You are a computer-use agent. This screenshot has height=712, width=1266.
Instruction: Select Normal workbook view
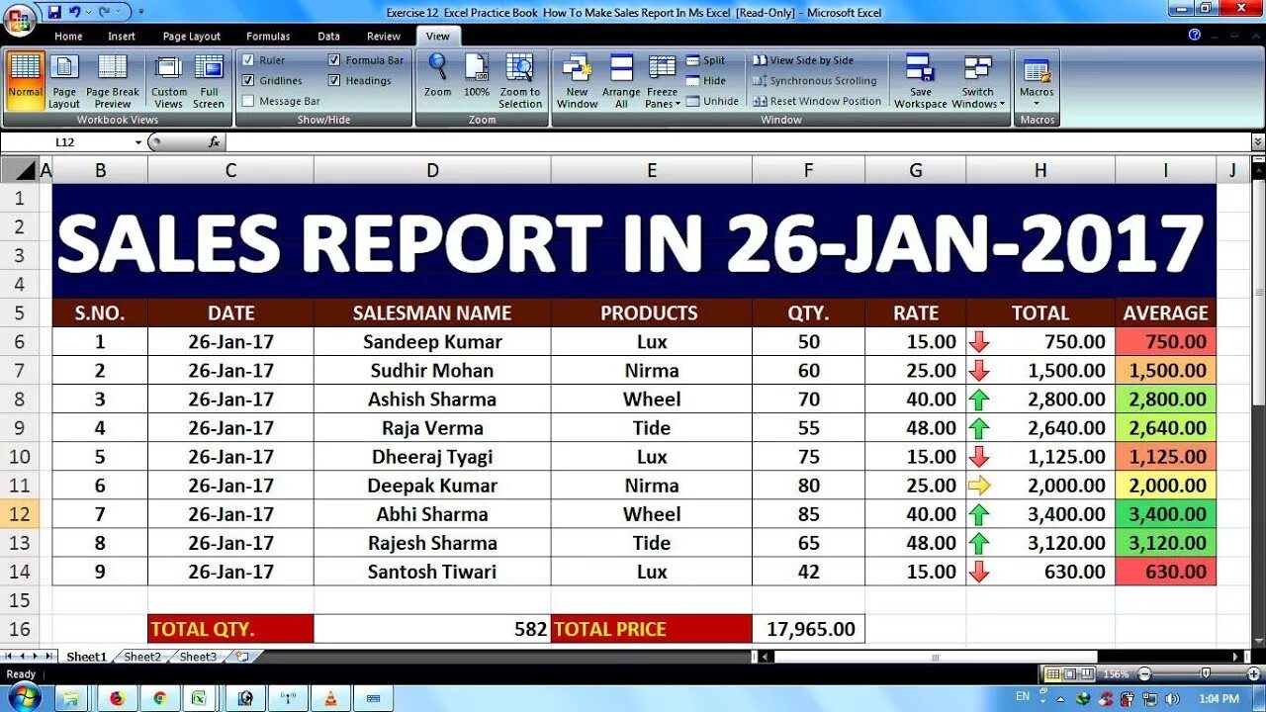[25, 80]
